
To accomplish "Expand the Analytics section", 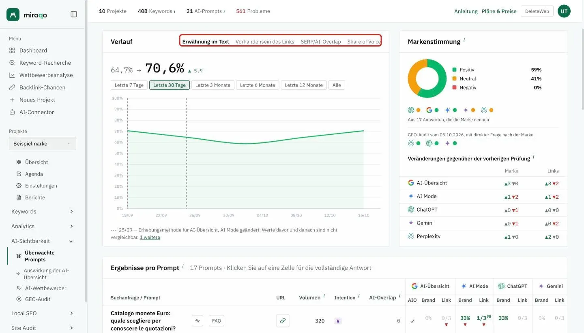I will tap(42, 226).
